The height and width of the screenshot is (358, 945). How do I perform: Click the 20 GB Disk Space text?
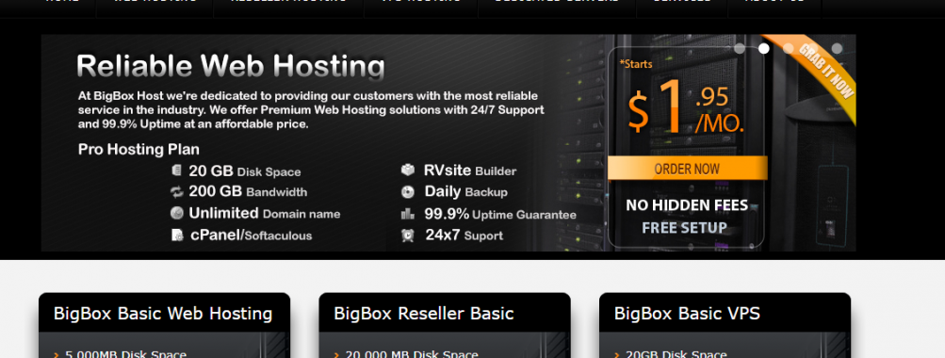245,171
